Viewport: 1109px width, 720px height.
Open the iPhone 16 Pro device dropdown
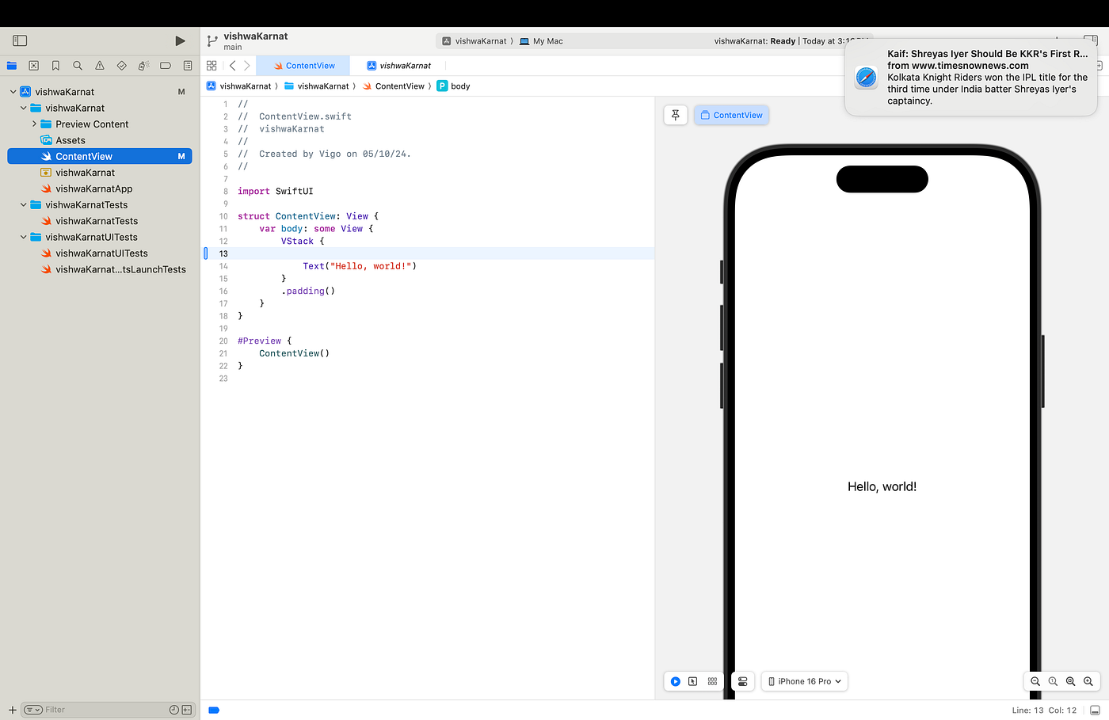tap(805, 681)
